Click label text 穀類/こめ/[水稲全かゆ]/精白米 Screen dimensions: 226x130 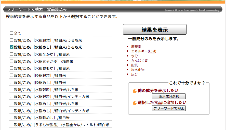click(42, 54)
